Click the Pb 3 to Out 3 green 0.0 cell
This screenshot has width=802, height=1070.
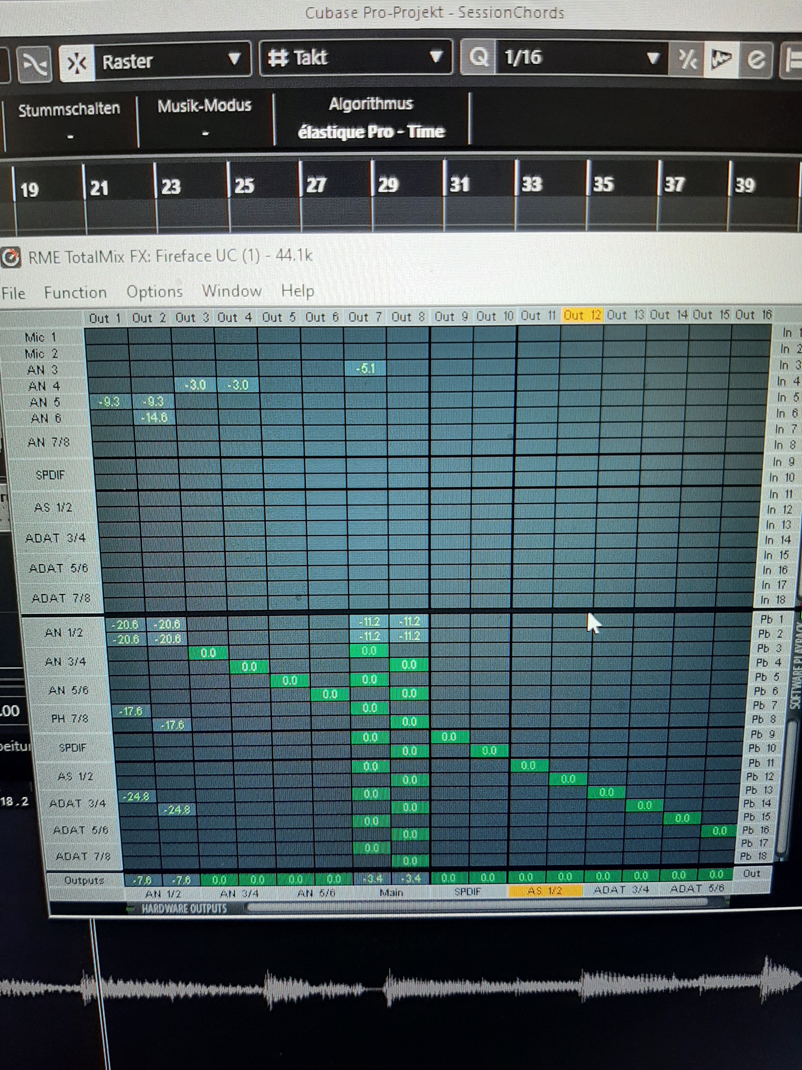[208, 653]
